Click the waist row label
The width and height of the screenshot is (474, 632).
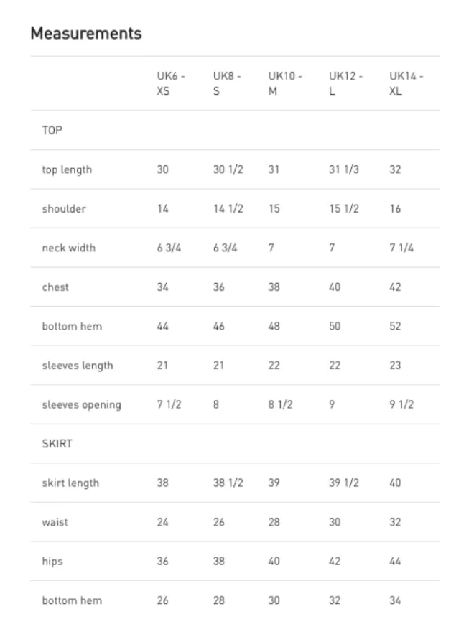[x=55, y=522]
